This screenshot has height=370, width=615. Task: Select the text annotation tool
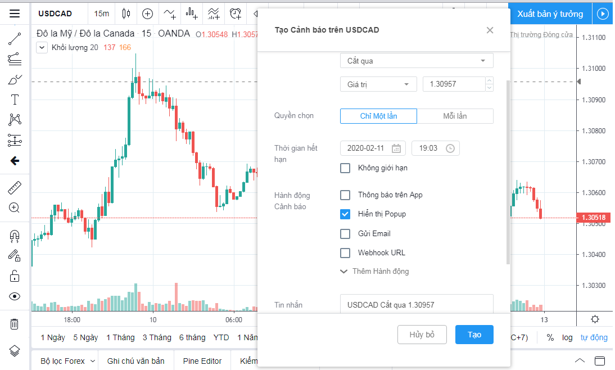15,100
